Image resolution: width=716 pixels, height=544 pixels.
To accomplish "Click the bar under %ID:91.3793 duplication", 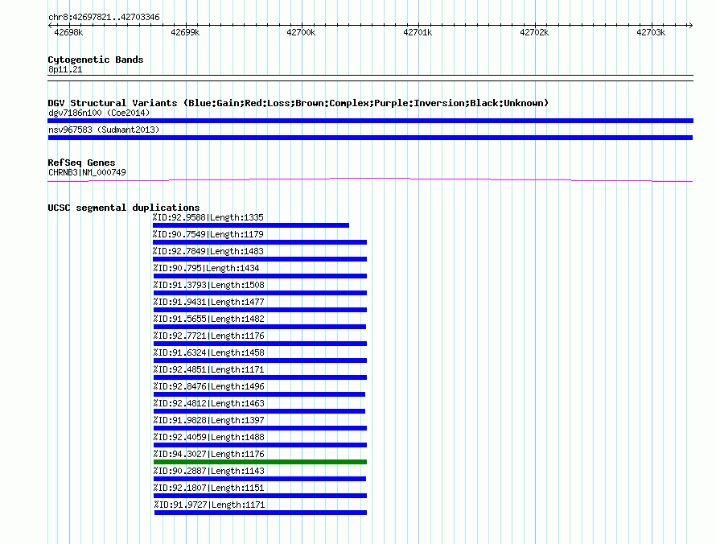I will point(261,293).
